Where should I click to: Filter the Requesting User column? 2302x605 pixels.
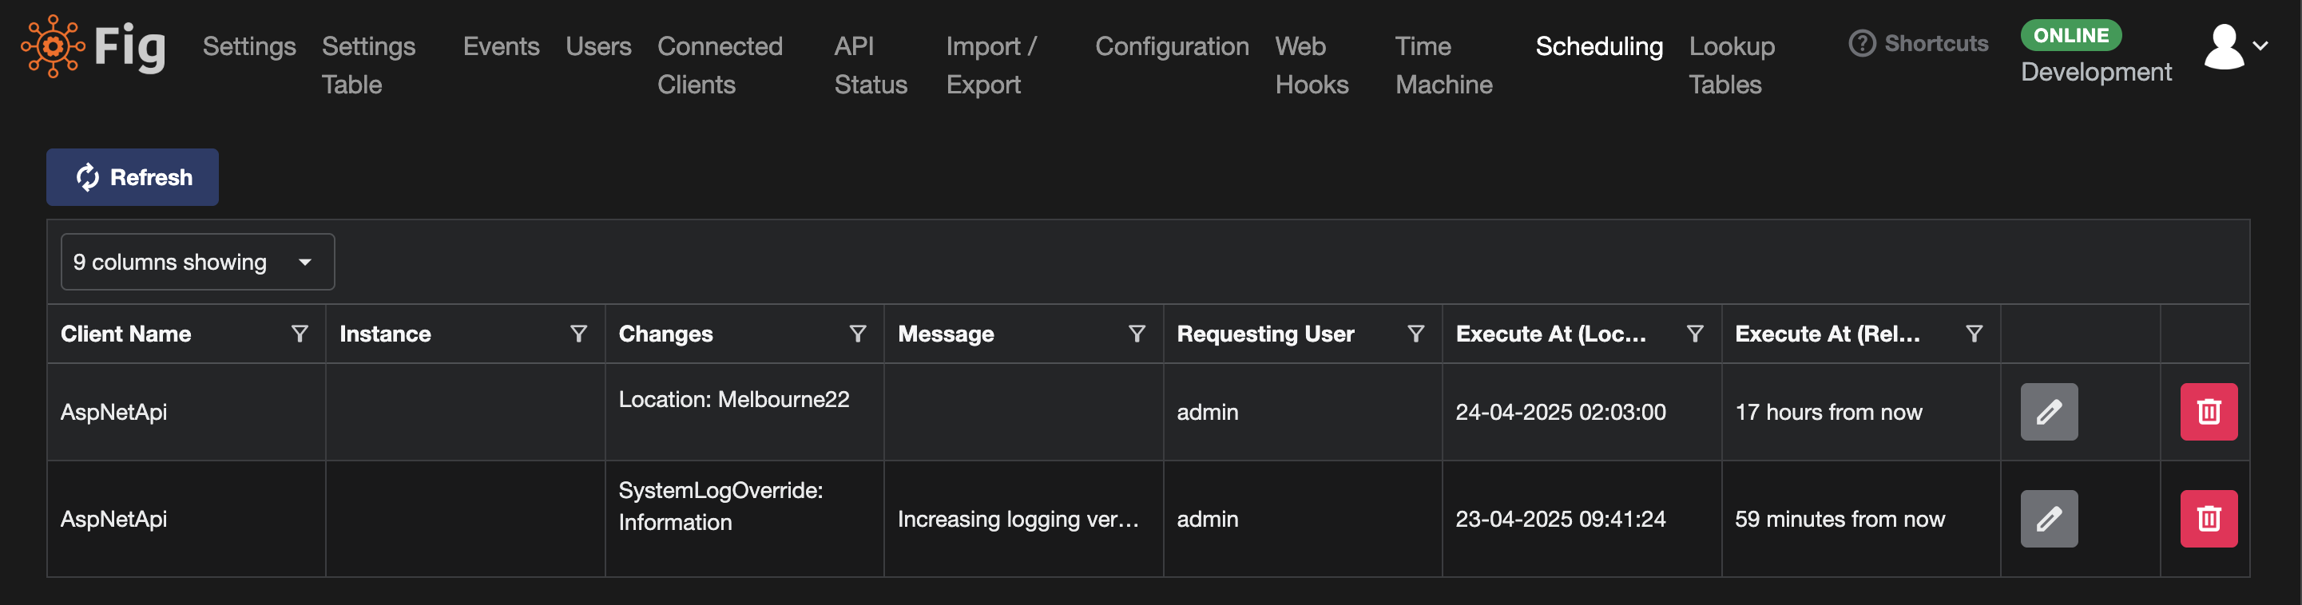click(1415, 334)
